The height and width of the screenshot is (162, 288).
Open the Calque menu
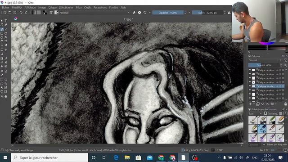pos(52,8)
